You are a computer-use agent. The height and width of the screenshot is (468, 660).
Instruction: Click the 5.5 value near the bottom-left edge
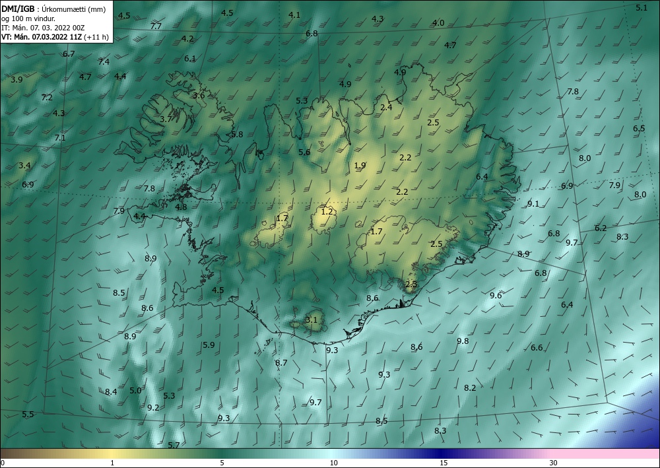point(28,415)
